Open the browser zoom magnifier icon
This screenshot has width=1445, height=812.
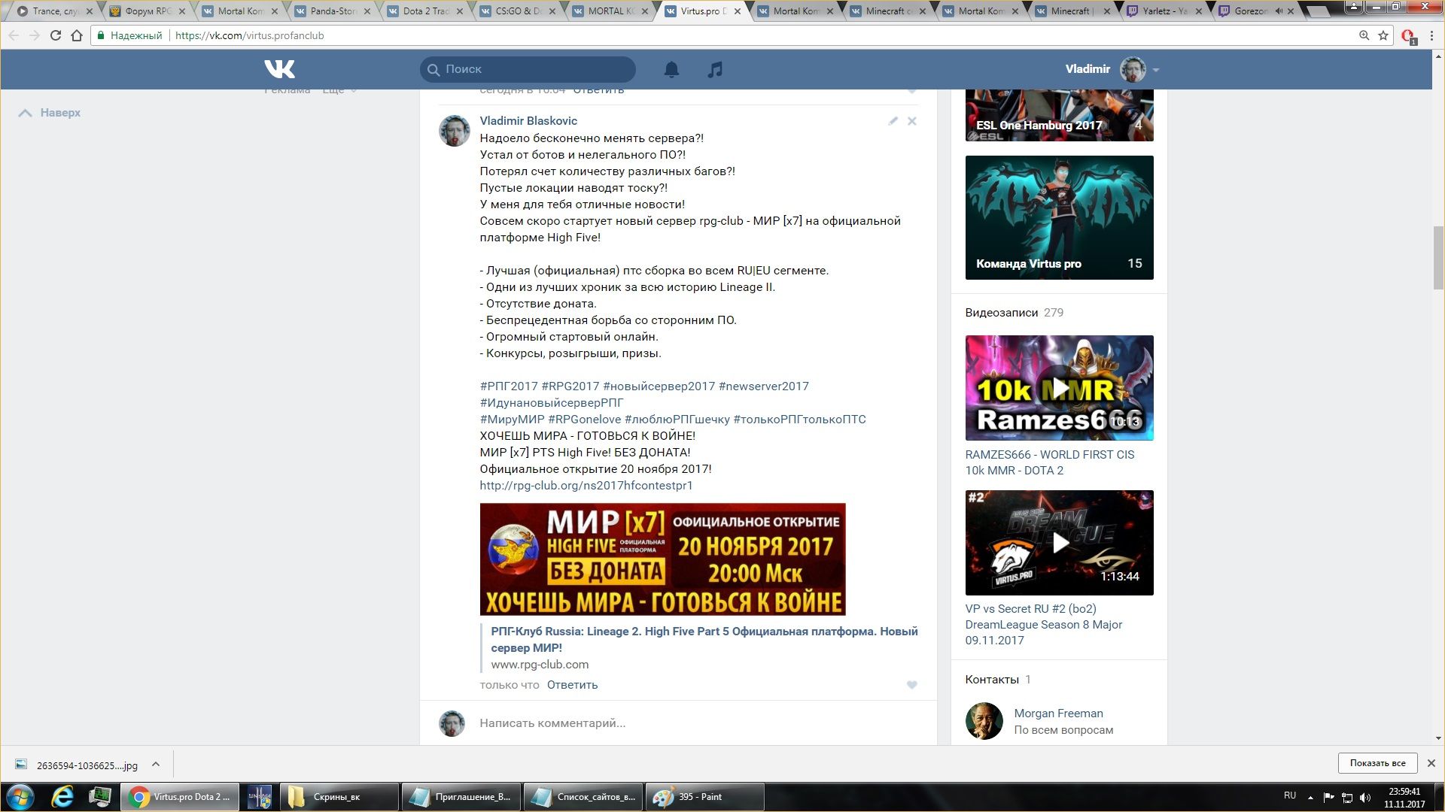point(1364,35)
